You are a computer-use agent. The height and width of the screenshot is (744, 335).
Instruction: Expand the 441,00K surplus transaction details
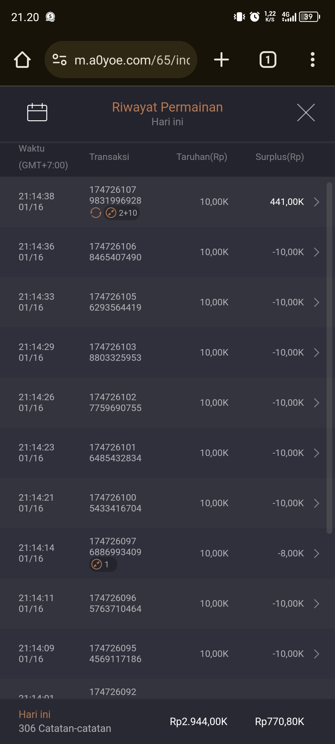click(316, 202)
